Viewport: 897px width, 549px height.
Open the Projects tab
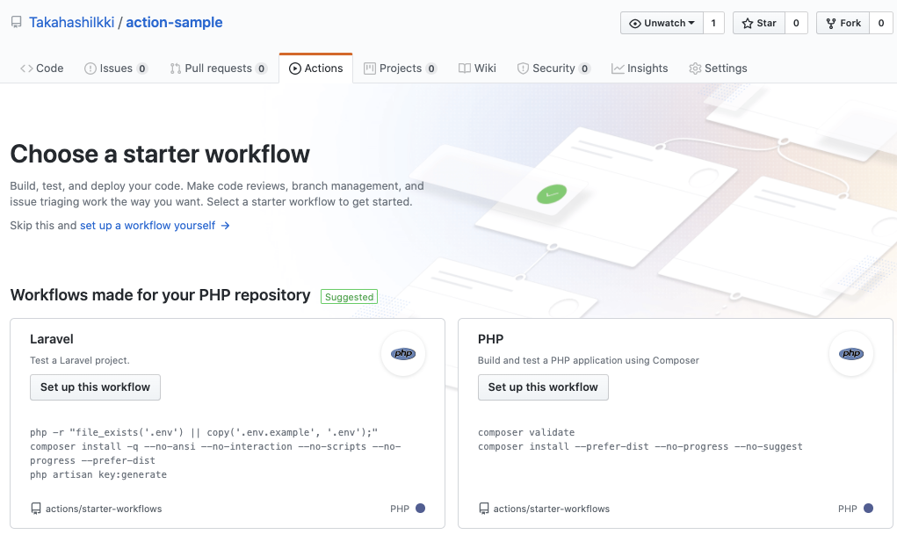coord(401,68)
